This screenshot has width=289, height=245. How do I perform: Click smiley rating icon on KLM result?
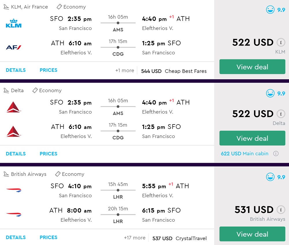(270, 10)
